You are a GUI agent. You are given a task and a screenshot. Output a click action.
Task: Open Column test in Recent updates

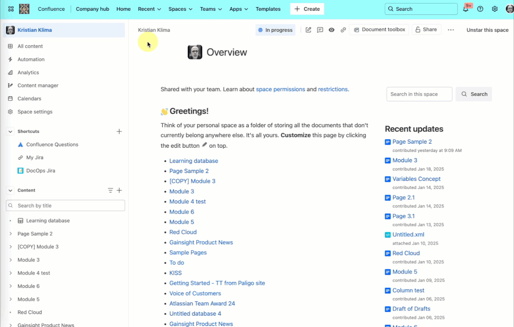(x=408, y=290)
